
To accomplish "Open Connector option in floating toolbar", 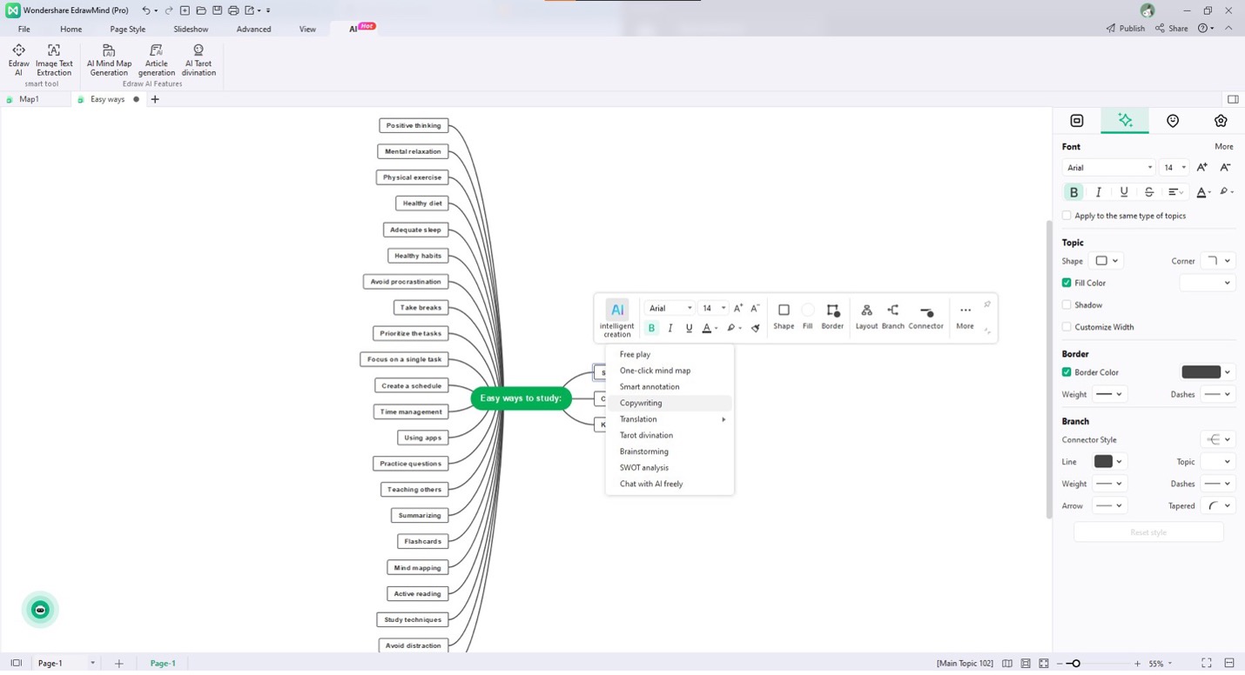I will pyautogui.click(x=925, y=317).
